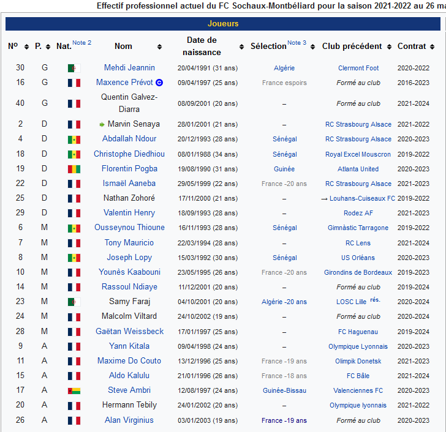Follow Clermont Foot club link
This screenshot has height=432, width=446.
point(358,68)
